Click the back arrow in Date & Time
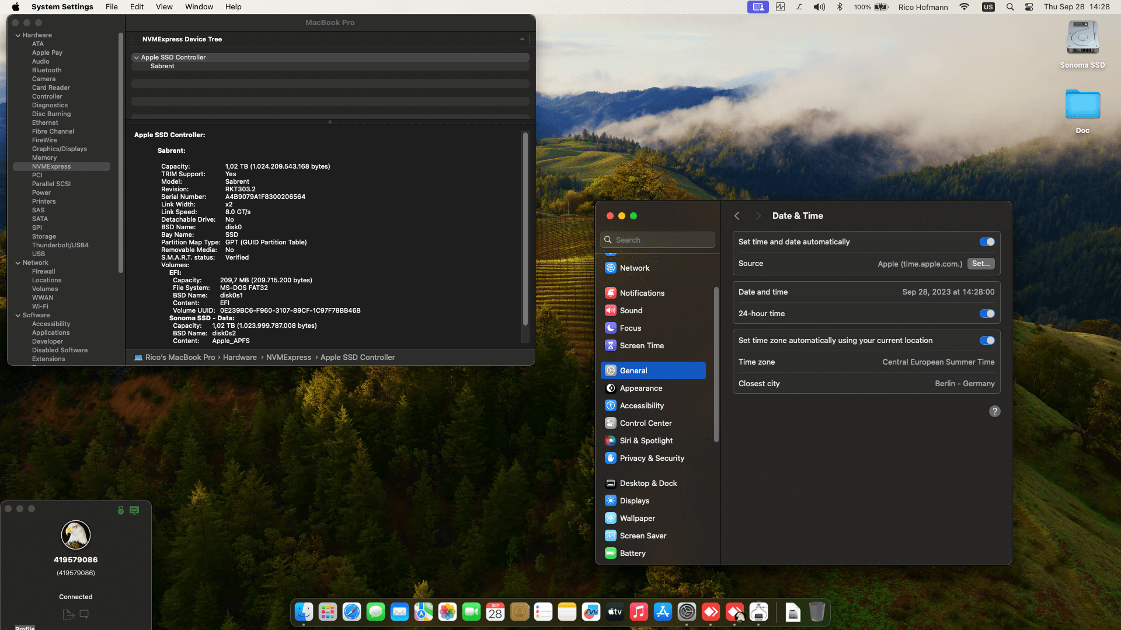Viewport: 1121px width, 630px height. tap(737, 216)
